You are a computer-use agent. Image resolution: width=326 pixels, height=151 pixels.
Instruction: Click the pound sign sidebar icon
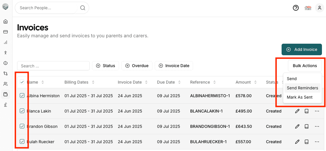(x=6, y=105)
